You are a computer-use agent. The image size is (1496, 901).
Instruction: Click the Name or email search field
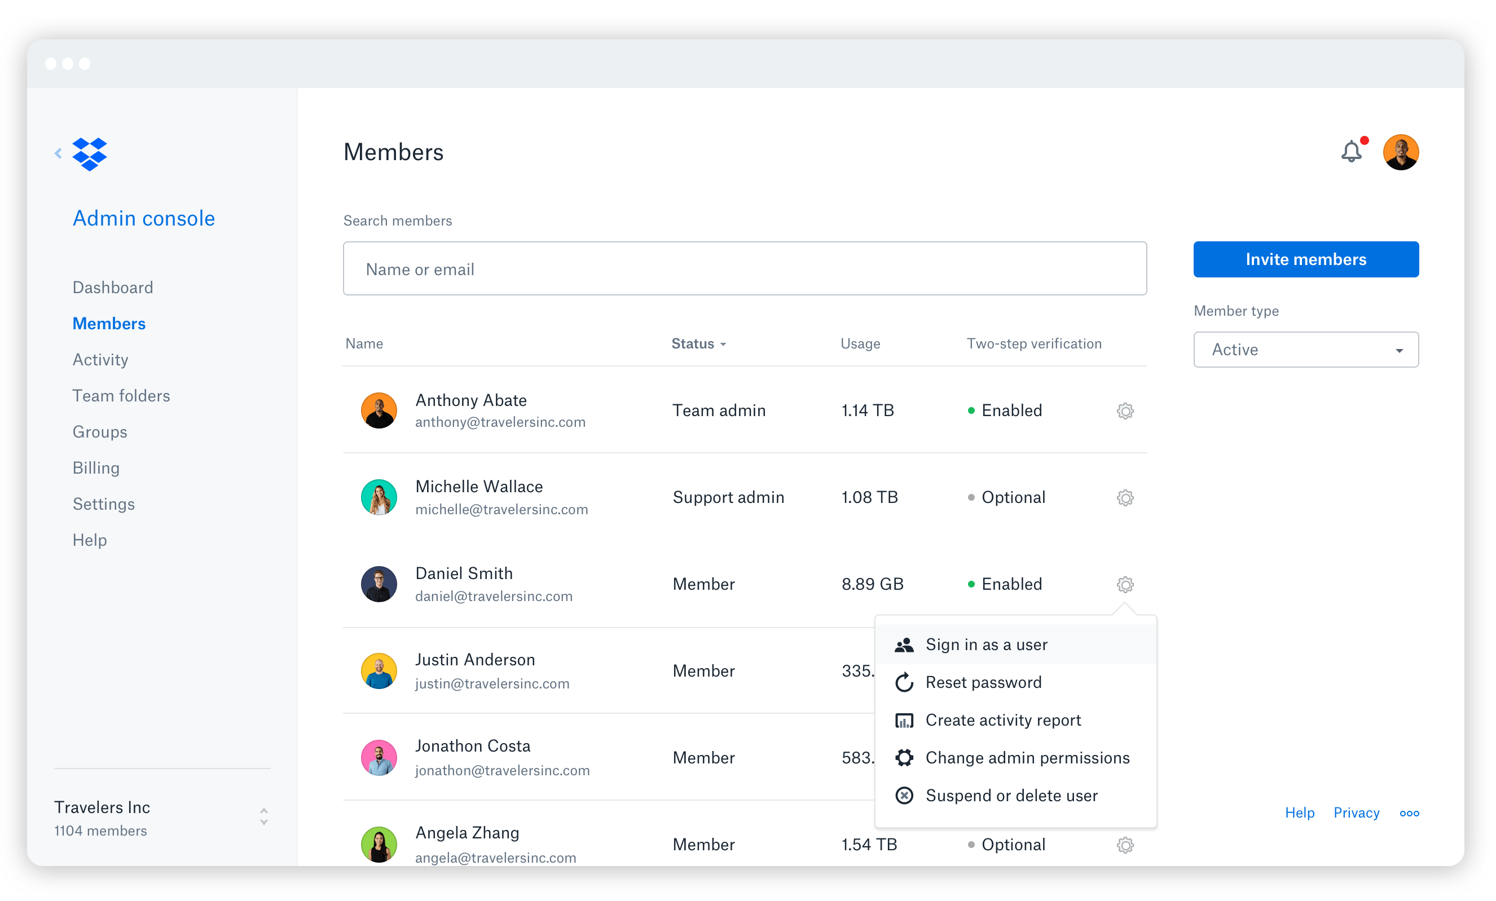745,269
